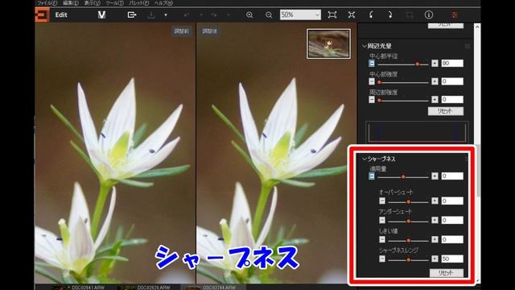Image resolution: width=515 pixels, height=290 pixels.
Task: Adjust the しきい値 slider
Action: (x=408, y=240)
